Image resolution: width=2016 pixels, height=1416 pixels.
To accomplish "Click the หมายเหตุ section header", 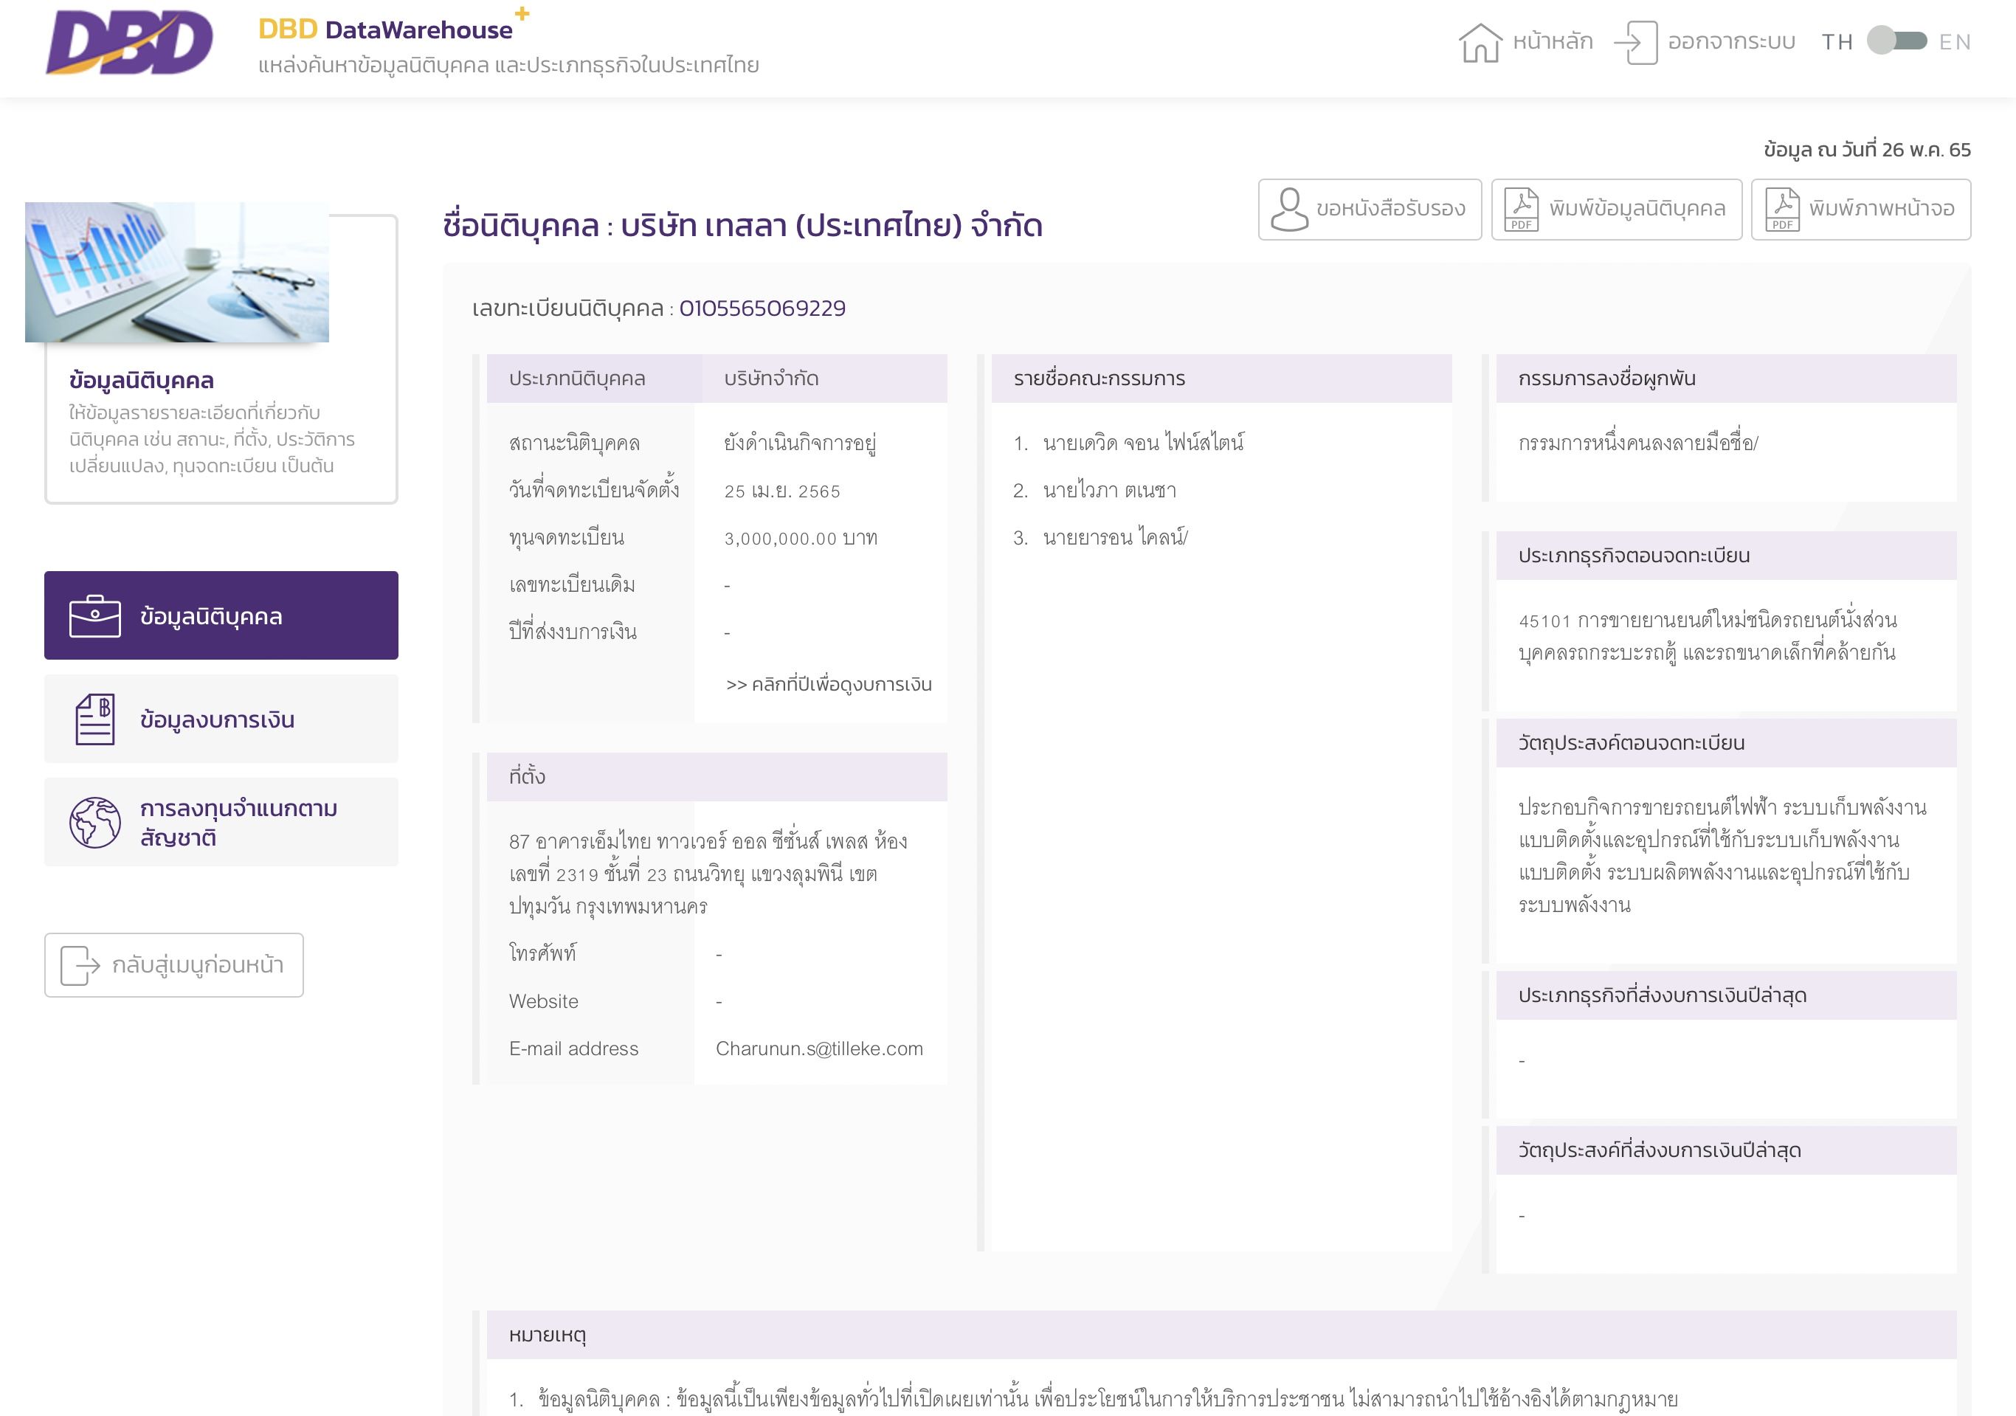I will pos(1221,1334).
